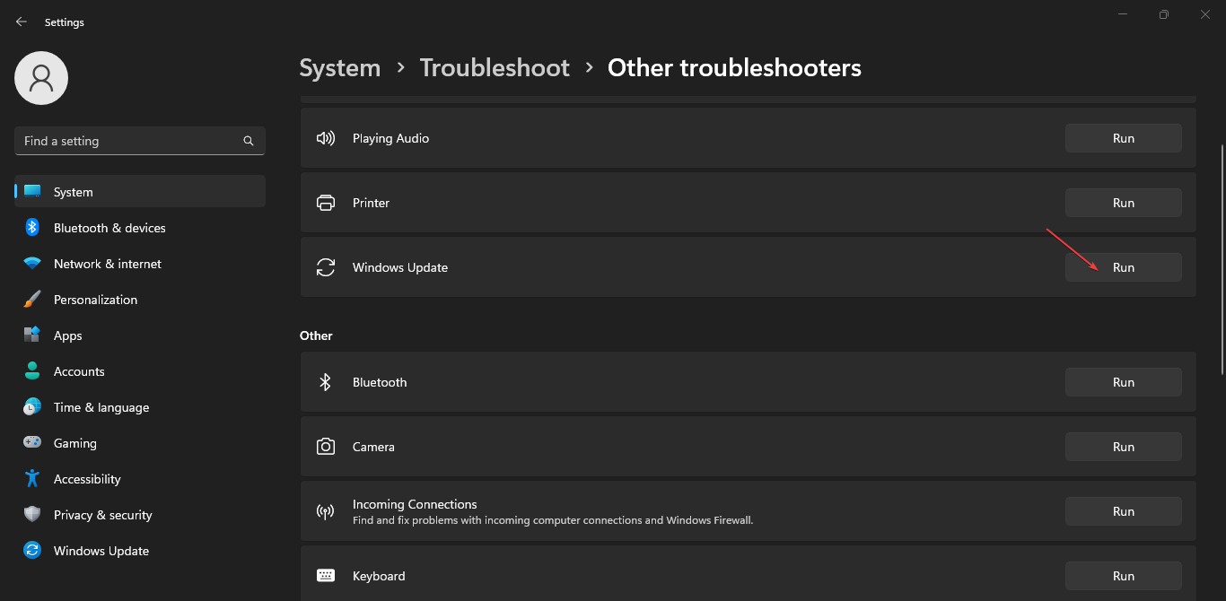Screen dimensions: 1226x601
Task: Click the back arrow in Settings
Action: point(22,22)
